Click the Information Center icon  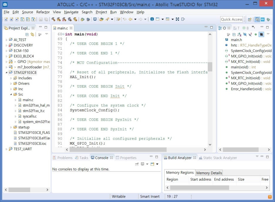click(152, 19)
